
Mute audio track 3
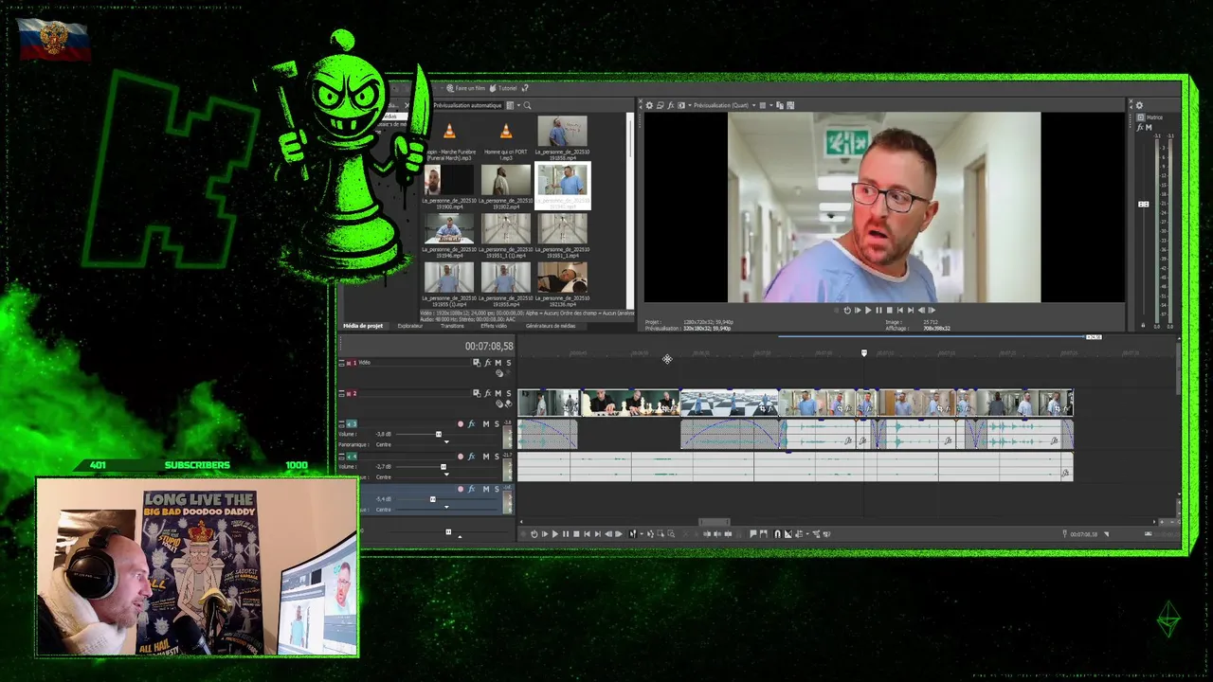(486, 423)
